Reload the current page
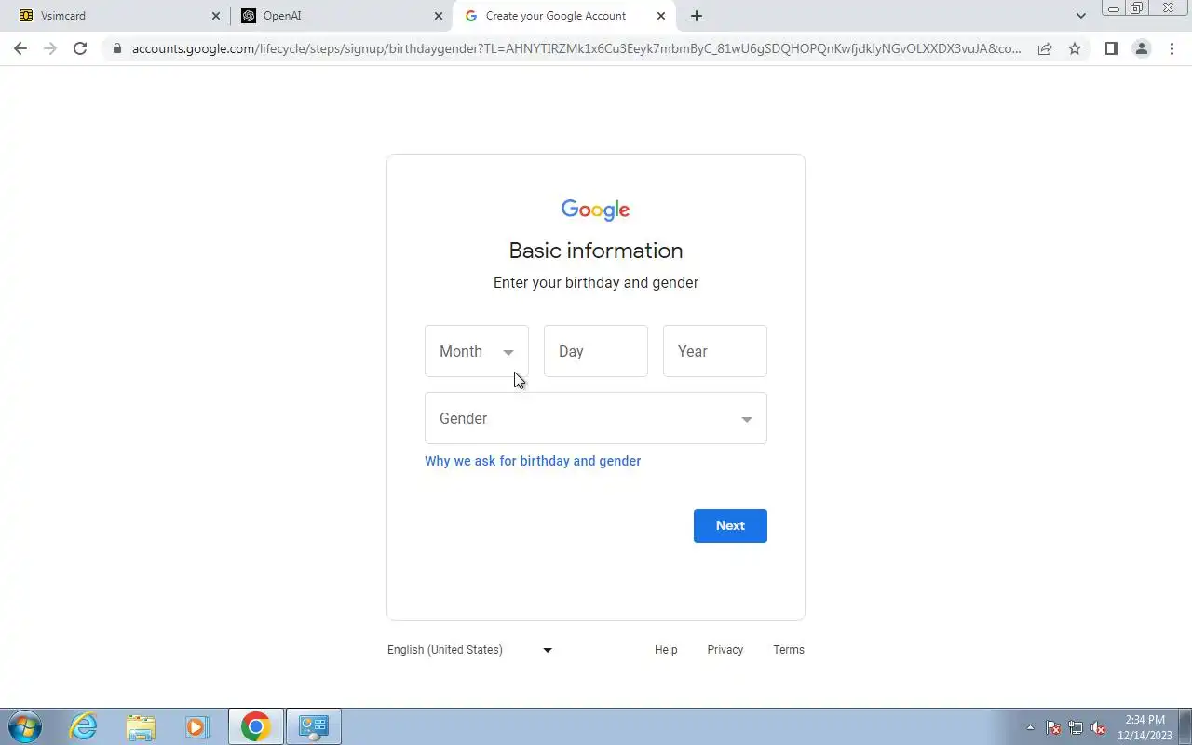This screenshot has width=1192, height=745. tap(80, 48)
